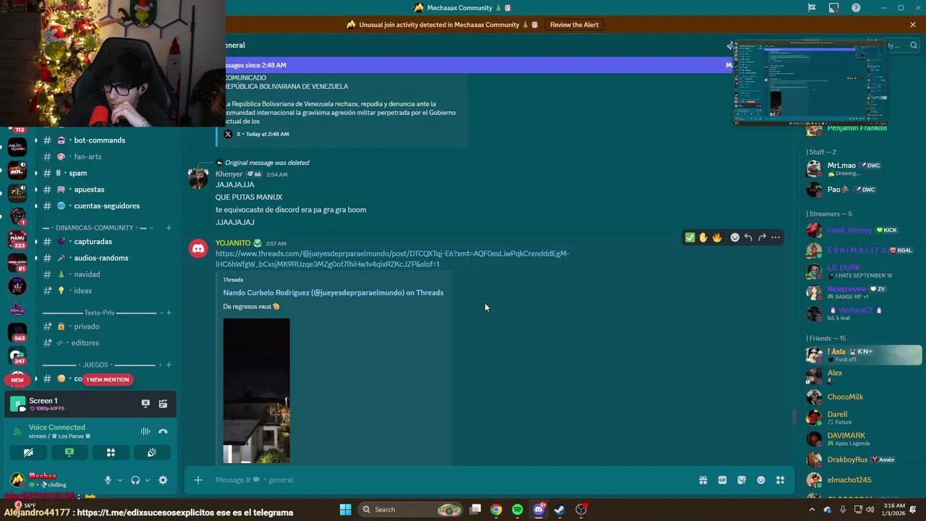926x521 pixels.
Task: Open the Threads post link URL
Action: [x=392, y=259]
